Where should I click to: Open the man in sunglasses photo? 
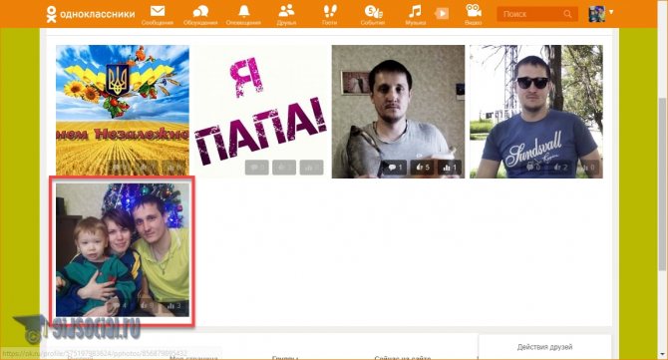tap(536, 112)
